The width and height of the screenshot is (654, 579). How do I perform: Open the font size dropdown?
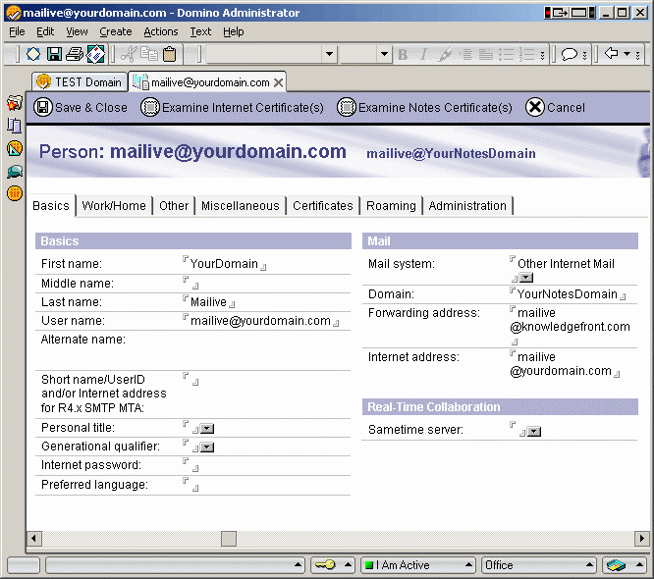coord(384,54)
